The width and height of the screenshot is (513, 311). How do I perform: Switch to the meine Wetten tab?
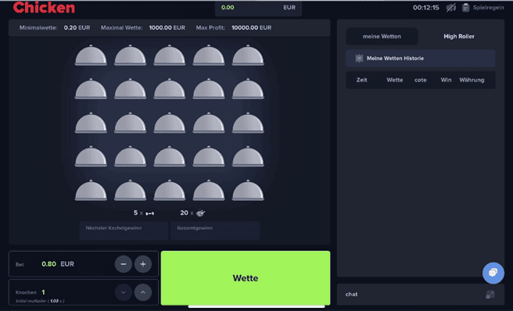382,36
